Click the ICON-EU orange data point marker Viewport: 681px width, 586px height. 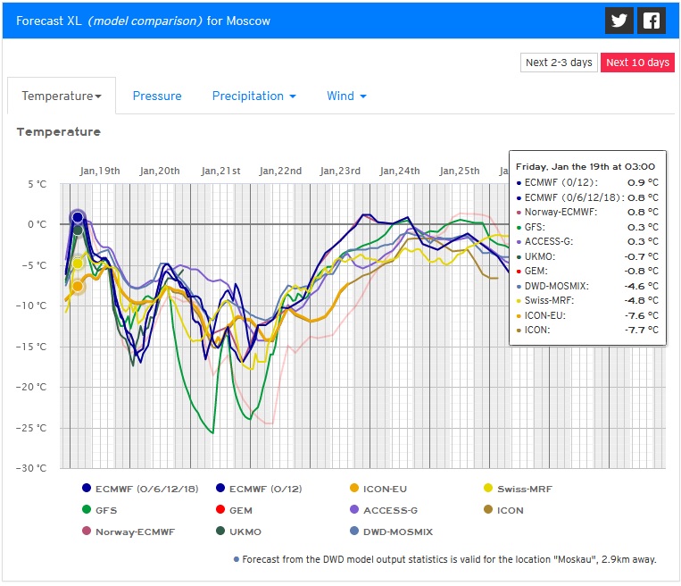click(78, 286)
